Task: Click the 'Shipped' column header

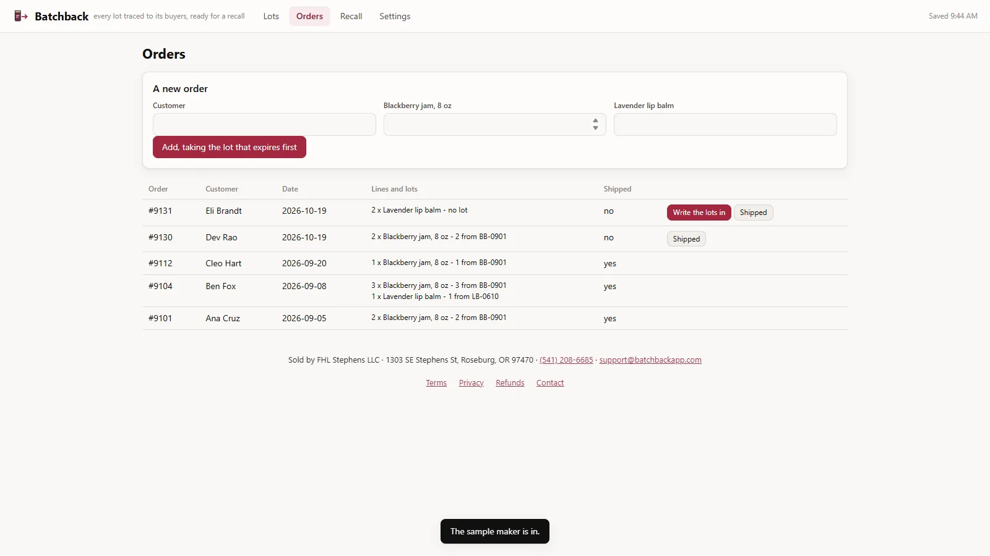Action: pos(618,189)
